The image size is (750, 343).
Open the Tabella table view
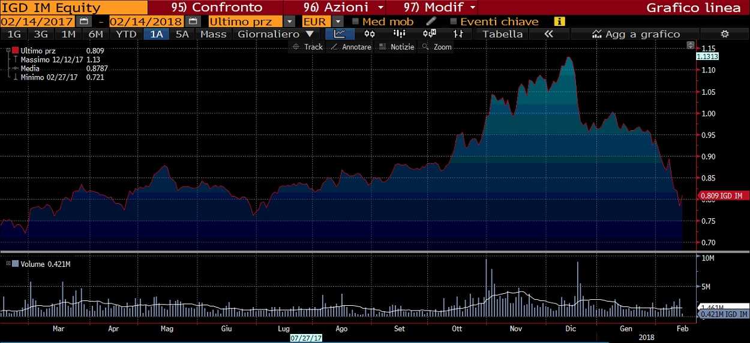click(x=503, y=34)
